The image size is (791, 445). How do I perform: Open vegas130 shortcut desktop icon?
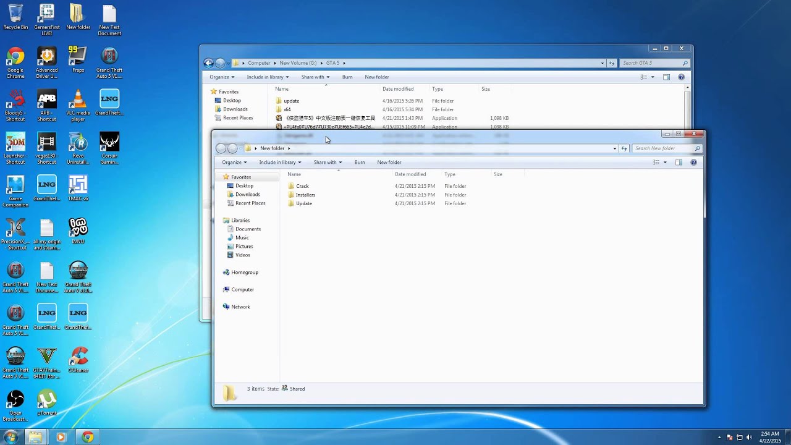[x=46, y=148]
